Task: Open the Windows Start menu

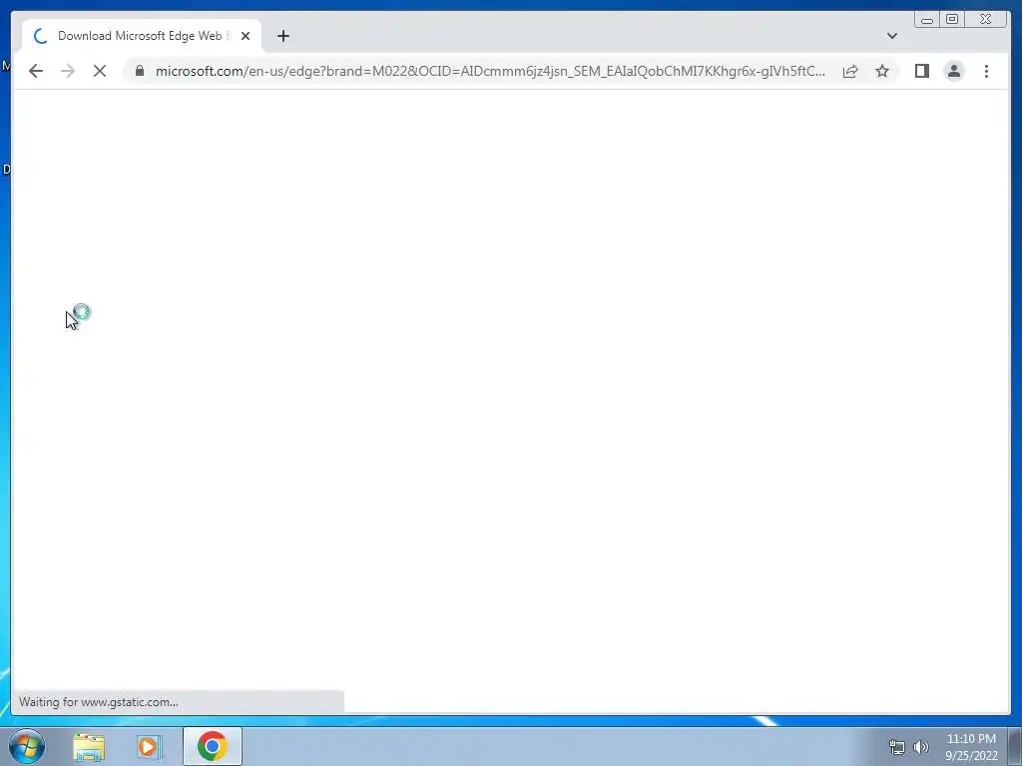Action: tap(27, 746)
